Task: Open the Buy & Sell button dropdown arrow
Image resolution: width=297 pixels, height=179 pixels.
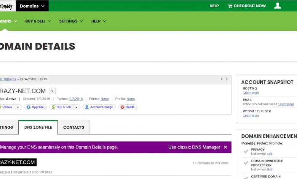Action: point(76,107)
